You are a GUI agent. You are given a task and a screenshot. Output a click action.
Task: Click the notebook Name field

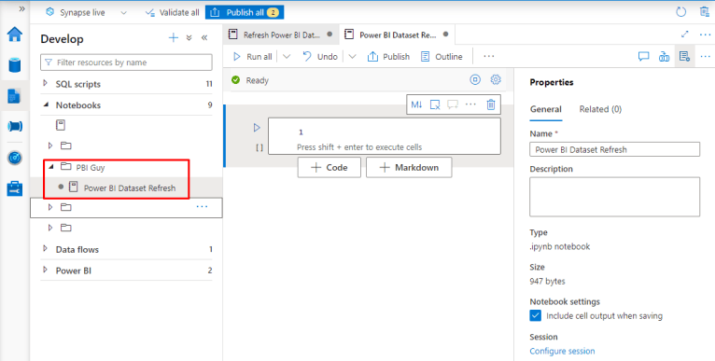point(615,149)
